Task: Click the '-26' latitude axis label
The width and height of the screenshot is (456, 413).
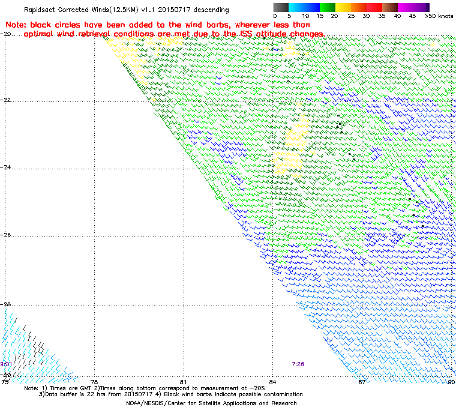Action: (5, 235)
